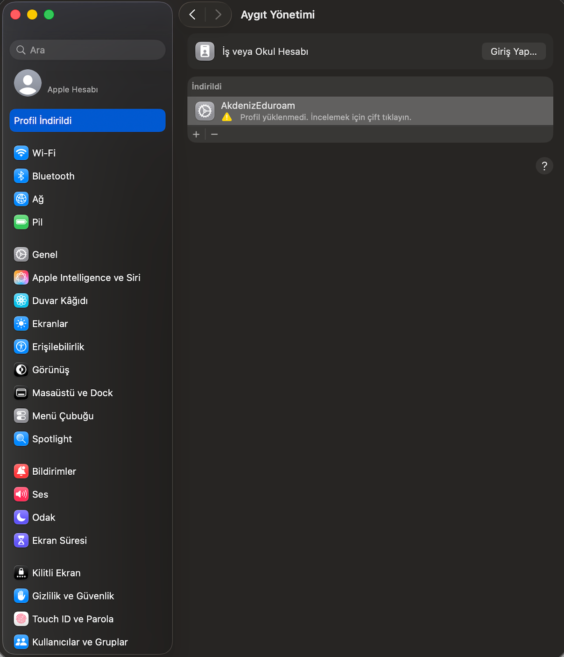The image size is (564, 657).
Task: Navigate back with the left arrow
Action: 192,14
